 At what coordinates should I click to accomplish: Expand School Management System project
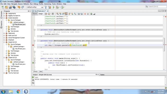4,38
